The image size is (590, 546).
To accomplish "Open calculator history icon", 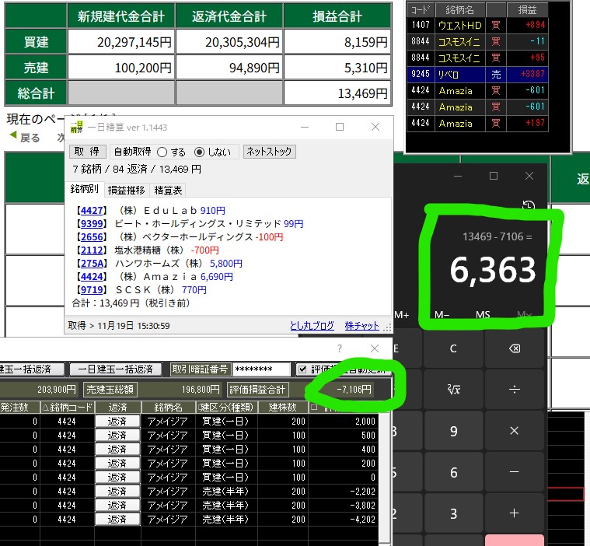I will (x=529, y=205).
